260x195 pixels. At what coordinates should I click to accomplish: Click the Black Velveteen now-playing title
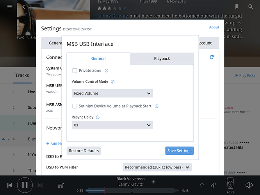pos(130,179)
